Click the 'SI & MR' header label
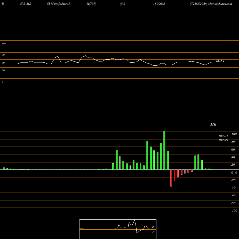 25,4
